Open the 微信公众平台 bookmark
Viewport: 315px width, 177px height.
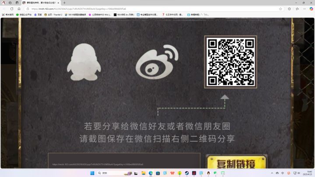24,15
